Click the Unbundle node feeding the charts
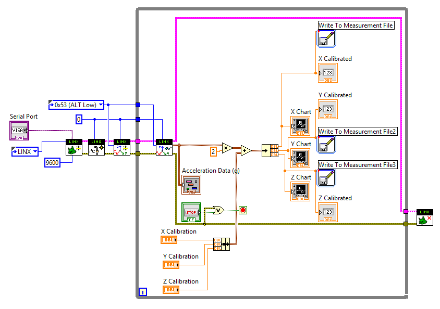This screenshot has height=309, width=440. [270, 150]
